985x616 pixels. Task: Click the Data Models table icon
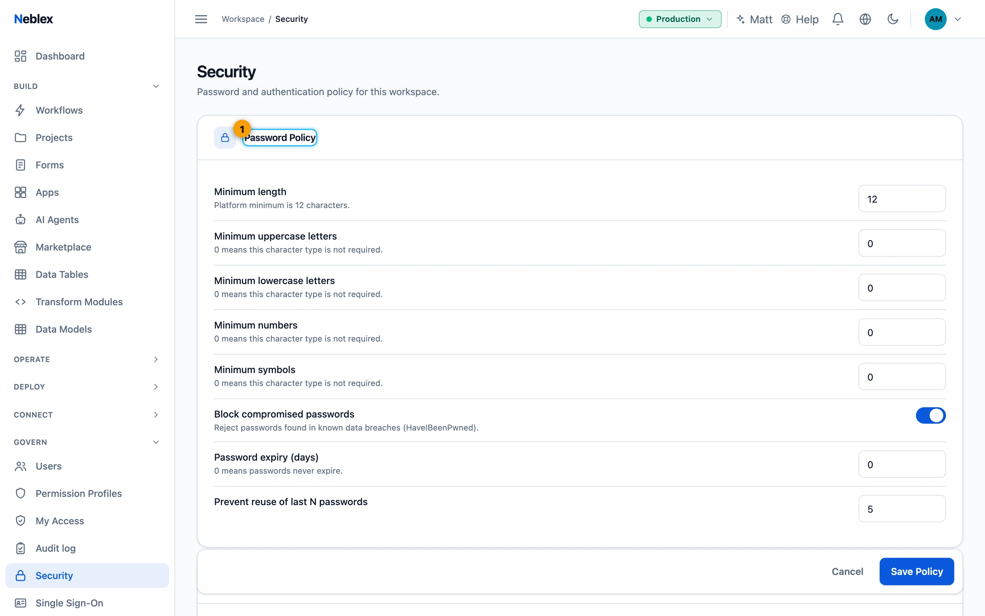[21, 329]
